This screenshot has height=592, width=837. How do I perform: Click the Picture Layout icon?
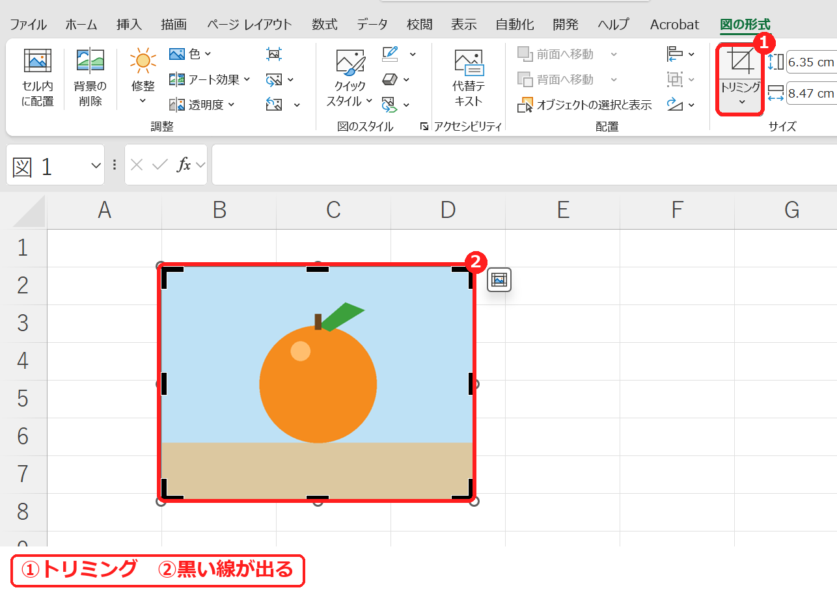[389, 104]
